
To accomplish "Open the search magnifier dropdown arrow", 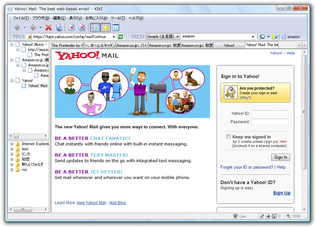I will tap(268, 37).
